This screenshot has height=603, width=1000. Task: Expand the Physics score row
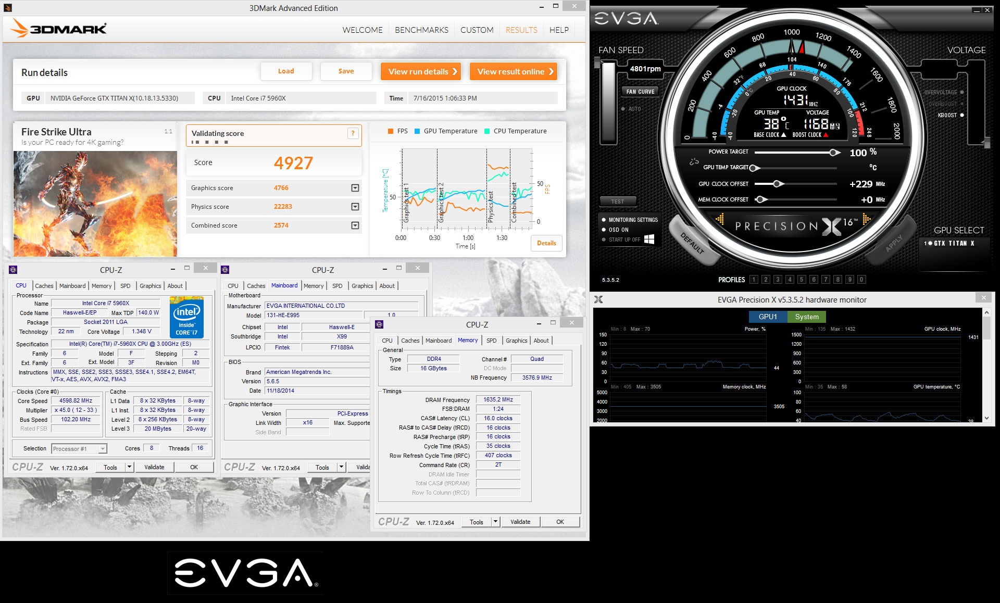click(x=355, y=207)
